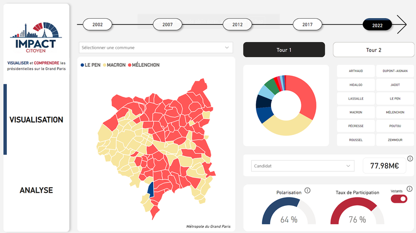Open the Sélectionner une commune dropdown

coord(156,47)
